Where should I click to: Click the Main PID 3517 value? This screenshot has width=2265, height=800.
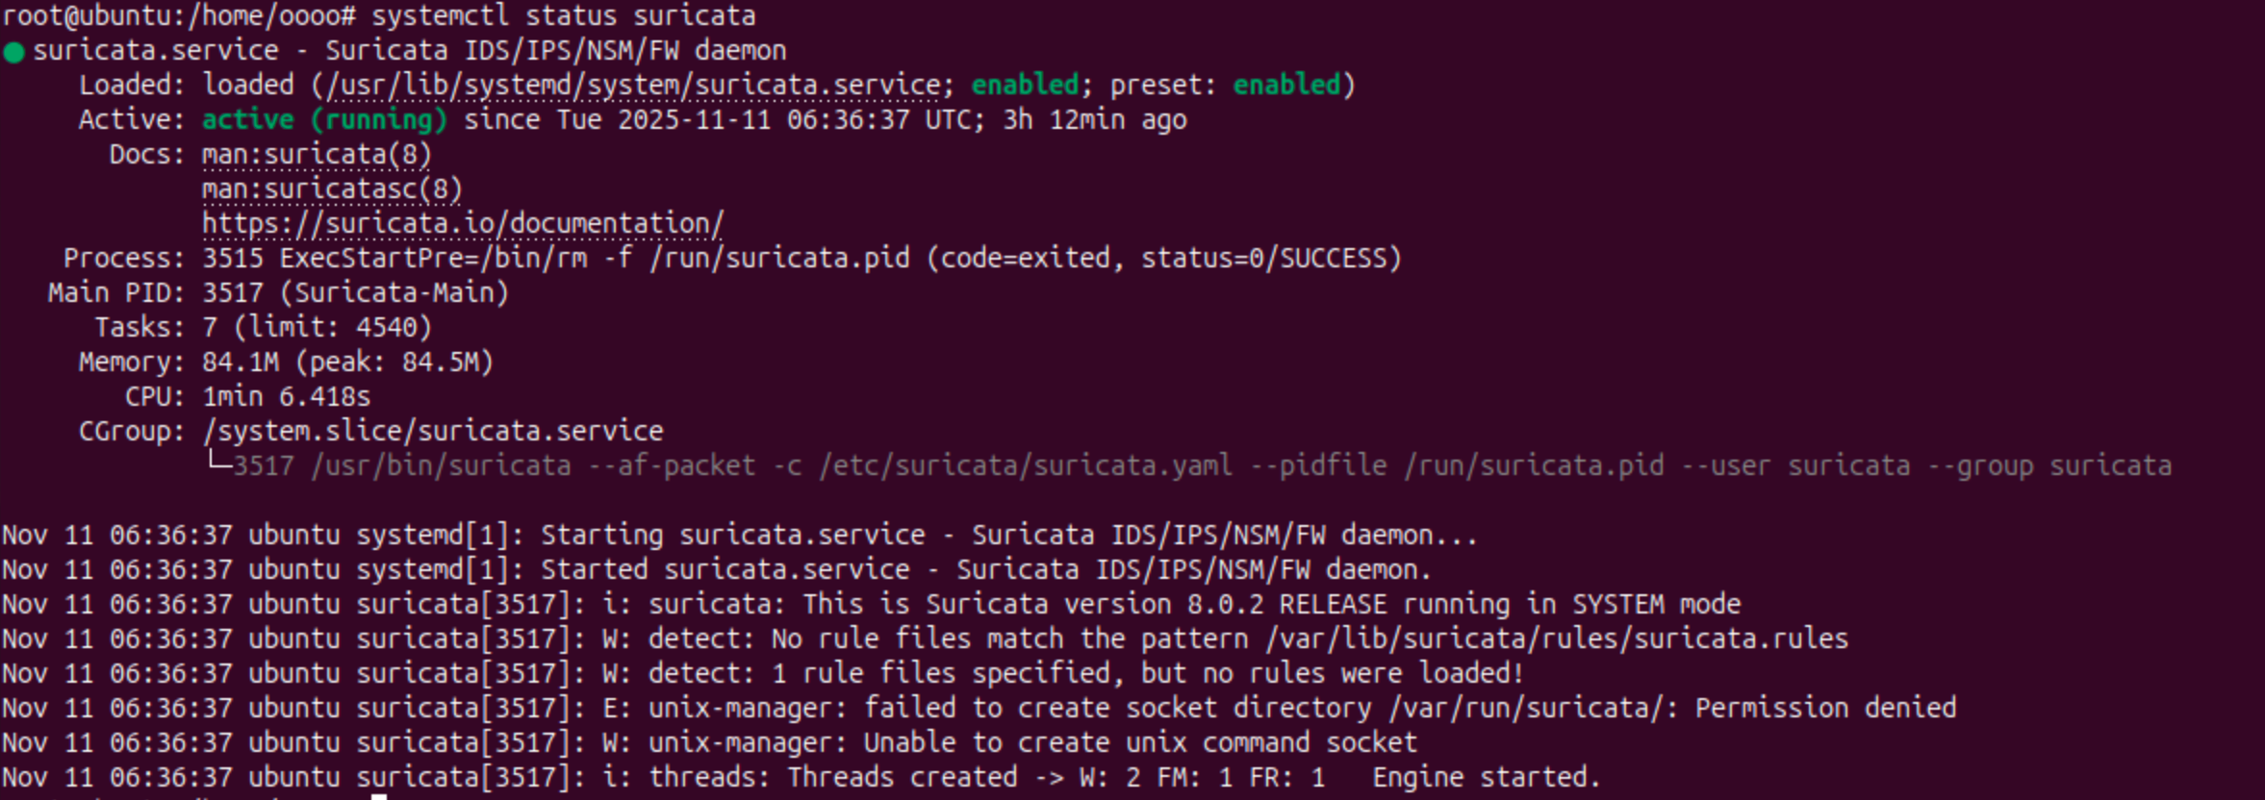coord(232,293)
